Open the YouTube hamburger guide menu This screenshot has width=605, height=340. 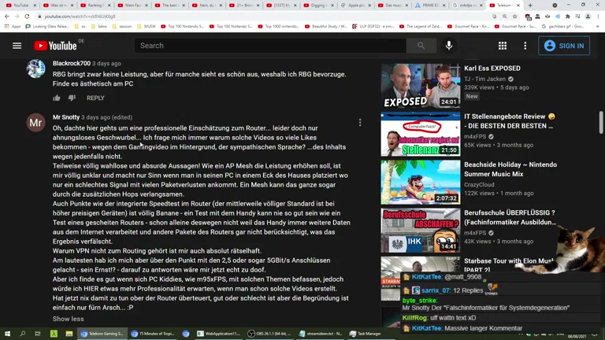point(17,46)
